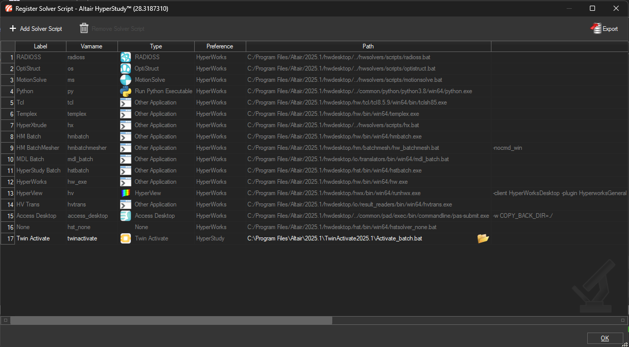The image size is (629, 347).
Task: Open the folder browse icon for the Twin Activate path
Action: (x=483, y=238)
